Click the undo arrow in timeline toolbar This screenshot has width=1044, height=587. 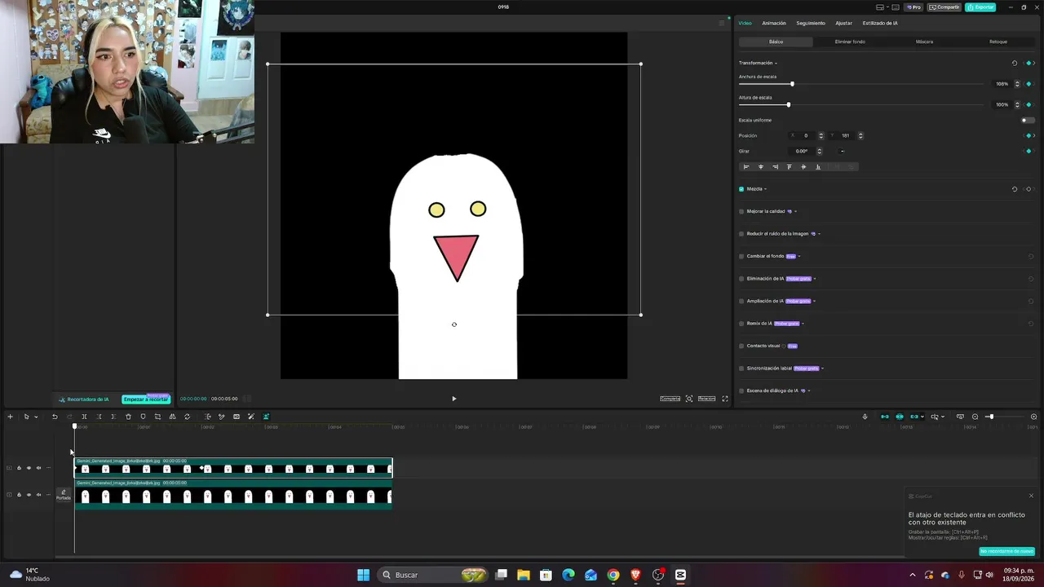point(55,417)
